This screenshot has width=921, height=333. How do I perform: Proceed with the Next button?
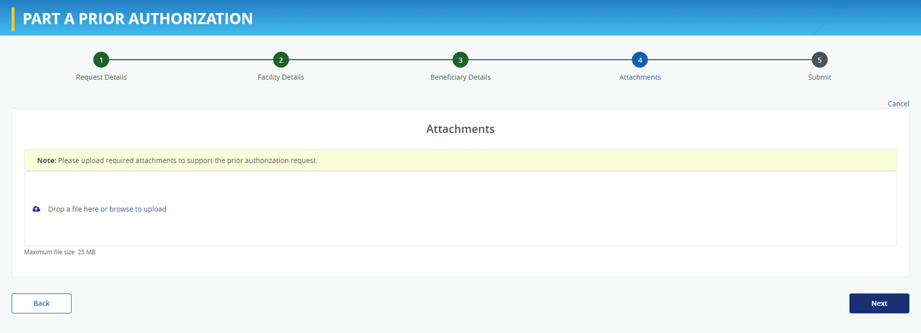point(879,304)
